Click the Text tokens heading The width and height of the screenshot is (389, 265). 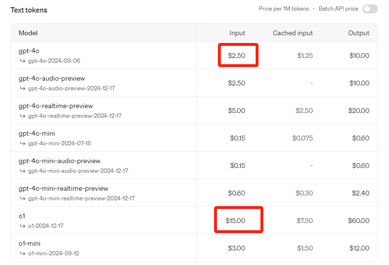[x=29, y=10]
